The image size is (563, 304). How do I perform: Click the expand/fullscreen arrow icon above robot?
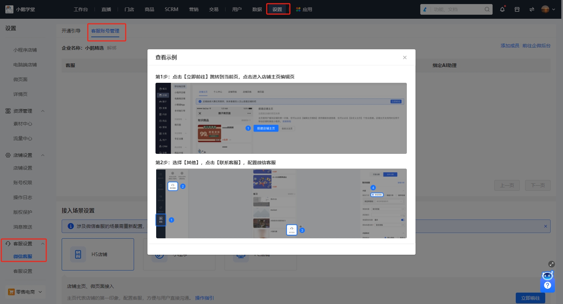click(x=552, y=264)
